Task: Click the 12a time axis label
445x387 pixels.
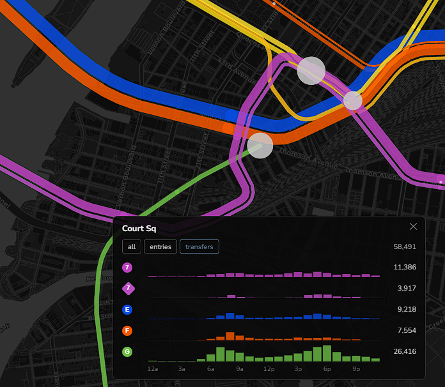Action: pyautogui.click(x=152, y=369)
